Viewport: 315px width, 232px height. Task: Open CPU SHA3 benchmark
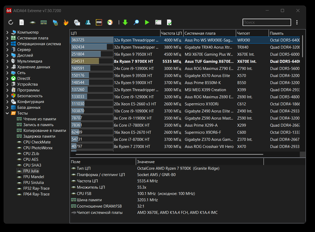tap(32, 165)
